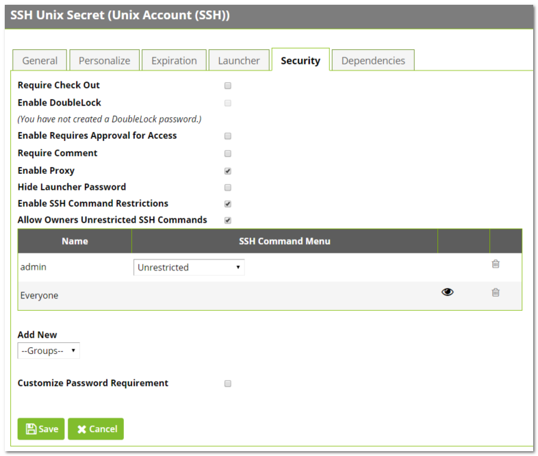Go to the Expiration tab
Viewport: 538px width, 456px height.
click(174, 60)
